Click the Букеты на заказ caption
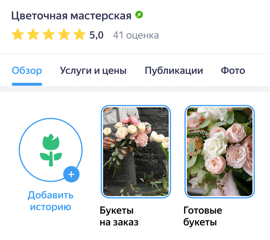270x240 pixels. [119, 216]
